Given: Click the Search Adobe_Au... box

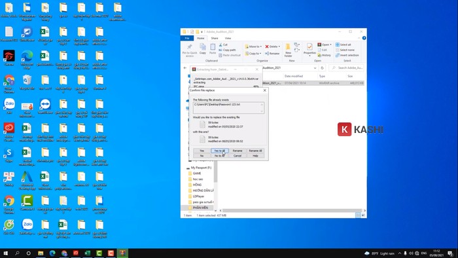Looking at the screenshot, I should pyautogui.click(x=347, y=68).
